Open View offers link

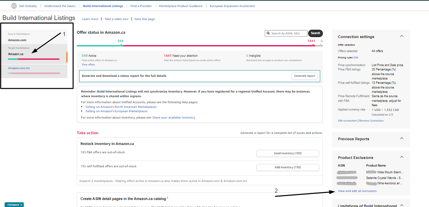(x=88, y=64)
